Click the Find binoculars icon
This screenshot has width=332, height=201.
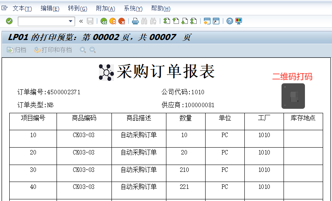[x=144, y=21]
